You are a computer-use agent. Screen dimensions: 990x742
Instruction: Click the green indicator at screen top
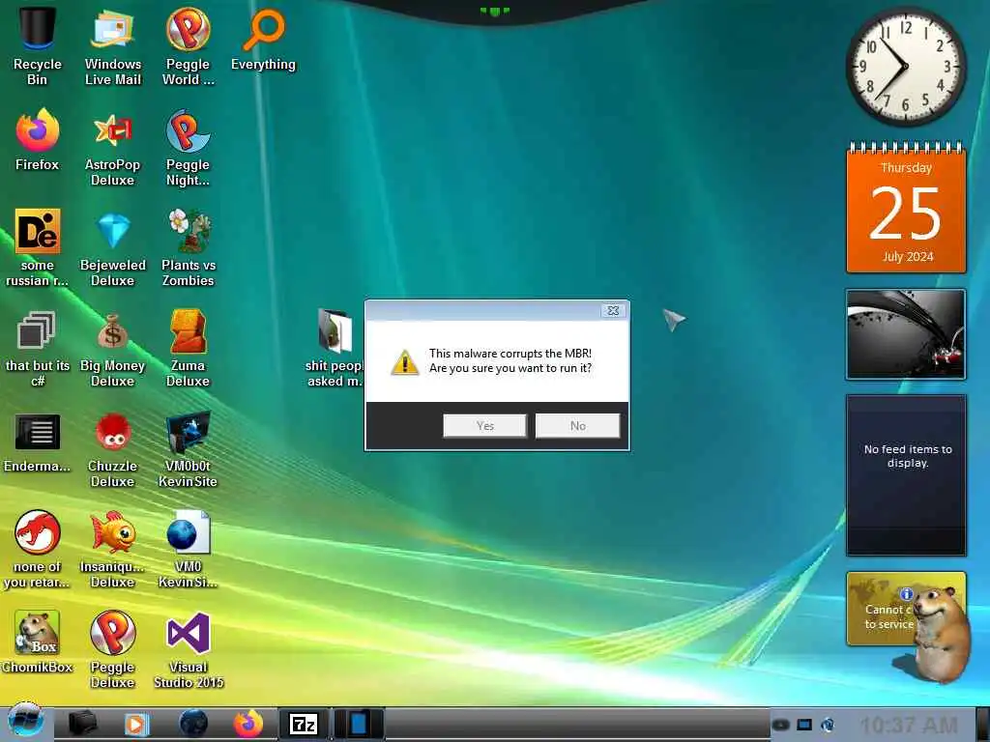point(494,11)
